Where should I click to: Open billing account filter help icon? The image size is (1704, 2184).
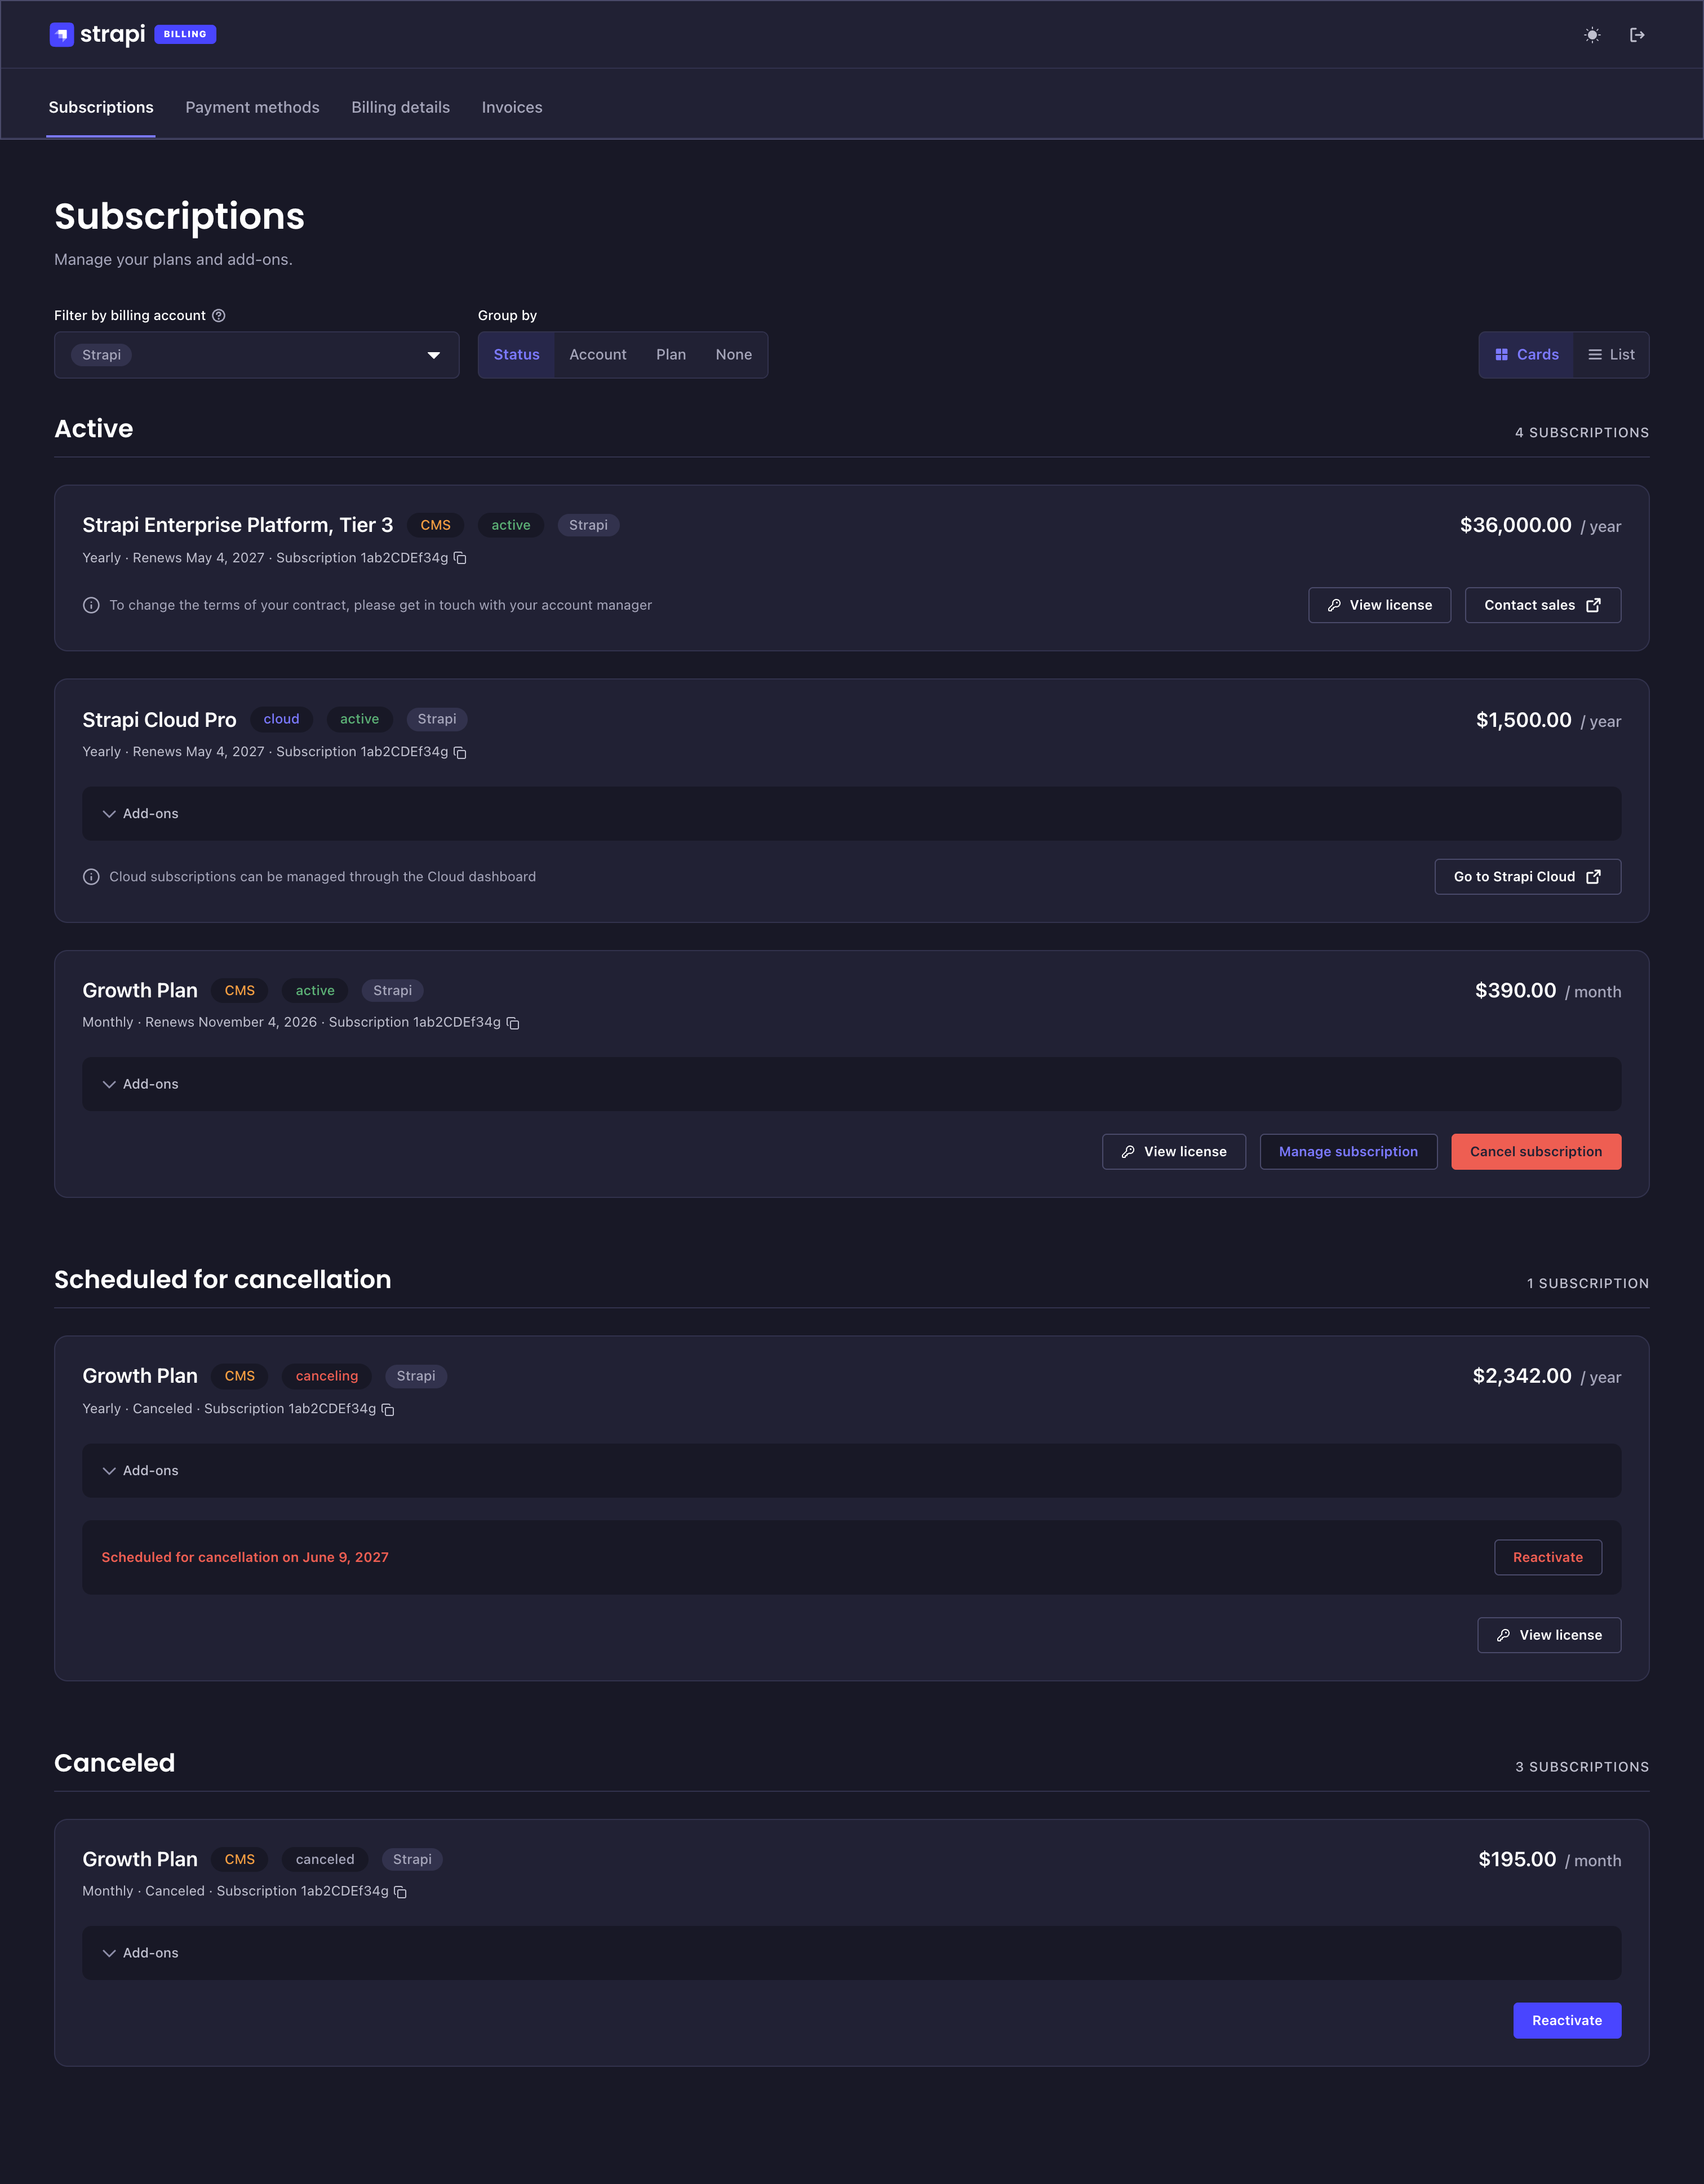(x=219, y=315)
